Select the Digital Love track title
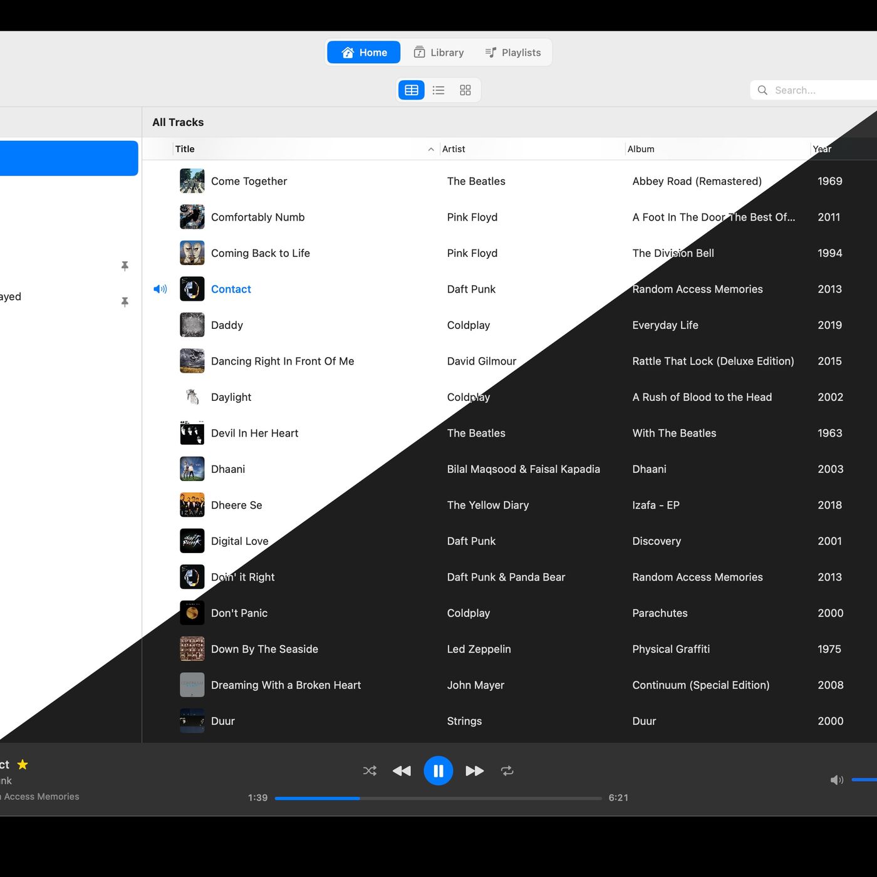The height and width of the screenshot is (877, 877). [239, 541]
